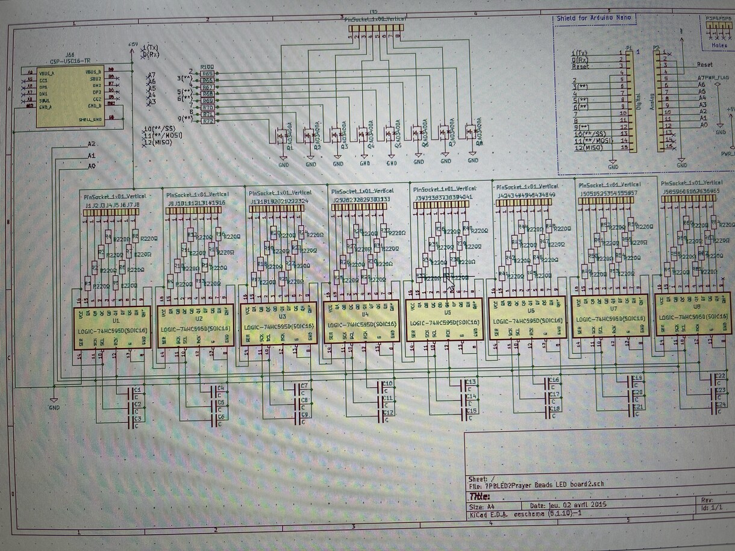
Task: Pick the U5 shift register chip
Action: (444, 320)
